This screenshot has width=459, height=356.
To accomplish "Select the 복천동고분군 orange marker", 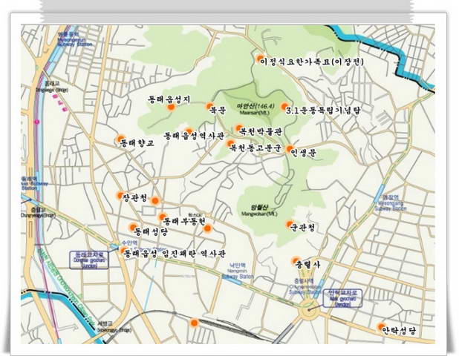I will coord(230,143).
